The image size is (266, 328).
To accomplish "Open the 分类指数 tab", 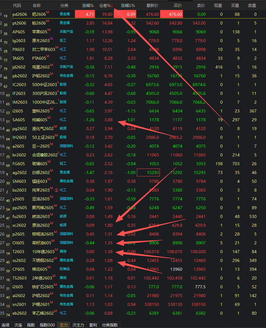I will click(x=109, y=325).
